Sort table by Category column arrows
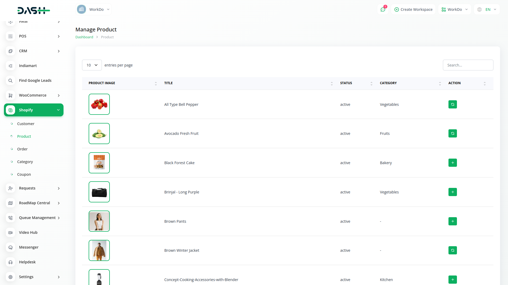 [440, 83]
